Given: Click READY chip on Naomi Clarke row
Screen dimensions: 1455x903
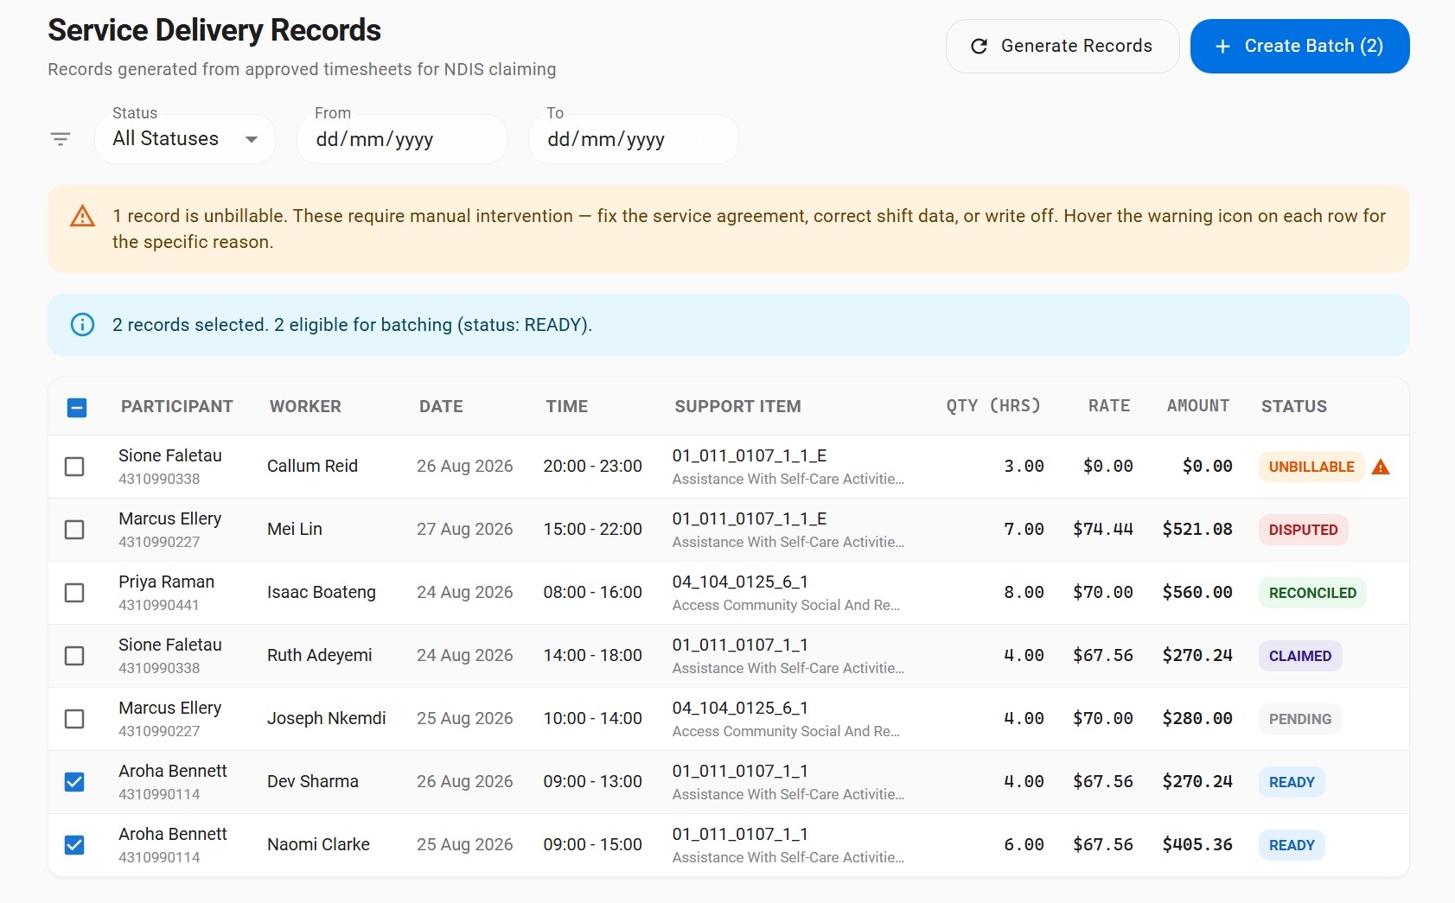Looking at the screenshot, I should coord(1292,845).
